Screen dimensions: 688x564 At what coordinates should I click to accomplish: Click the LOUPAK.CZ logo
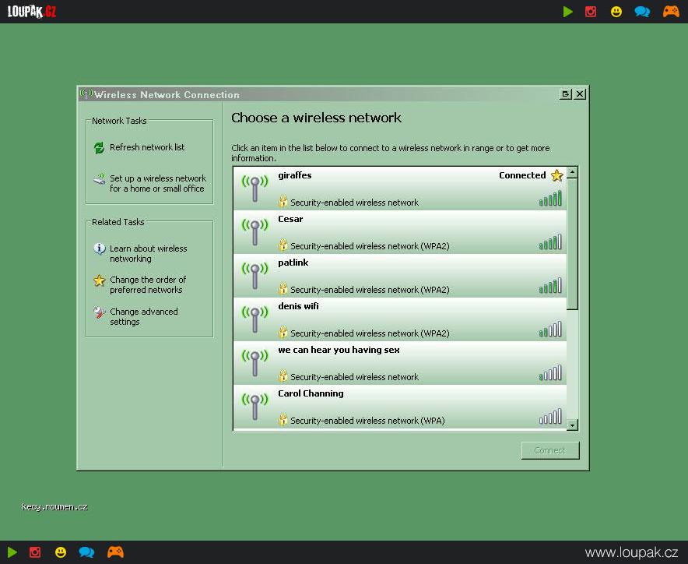tap(32, 12)
